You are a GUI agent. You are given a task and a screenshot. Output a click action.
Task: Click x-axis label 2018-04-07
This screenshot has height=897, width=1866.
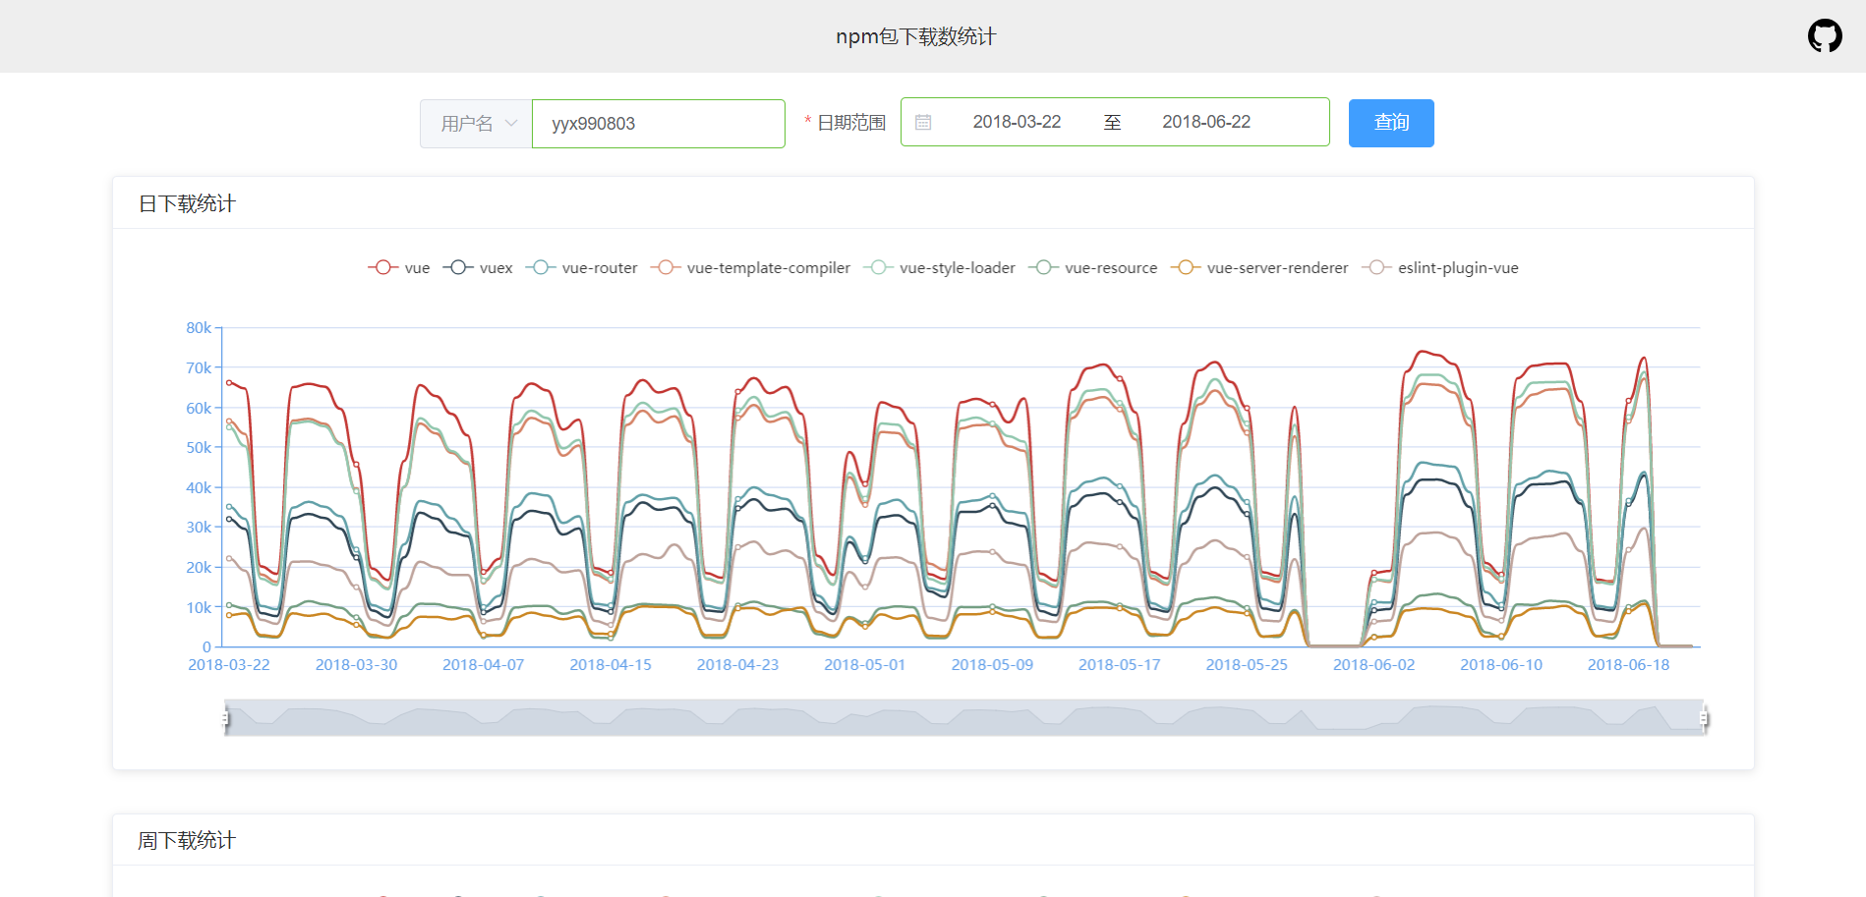pos(484,665)
